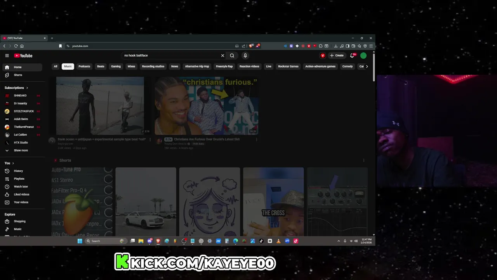The width and height of the screenshot is (497, 280).
Task: Open History in the sidebar
Action: click(x=21, y=171)
